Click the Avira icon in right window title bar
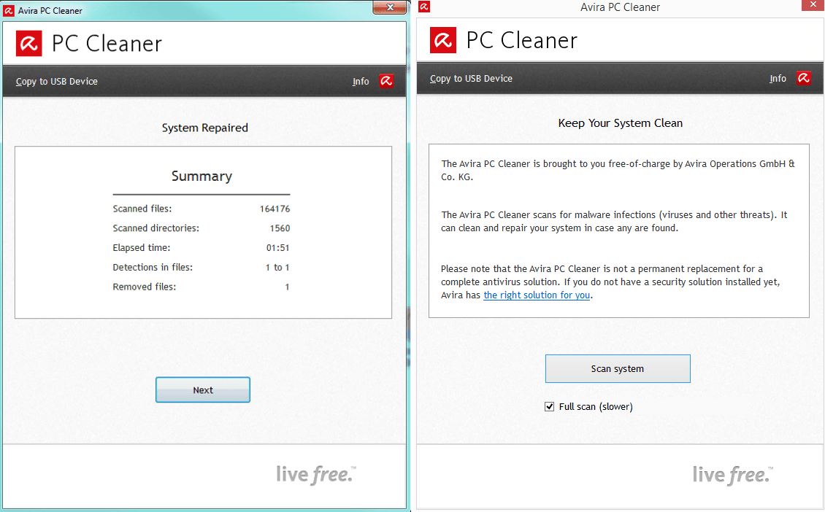This screenshot has width=825, height=512. [x=423, y=6]
